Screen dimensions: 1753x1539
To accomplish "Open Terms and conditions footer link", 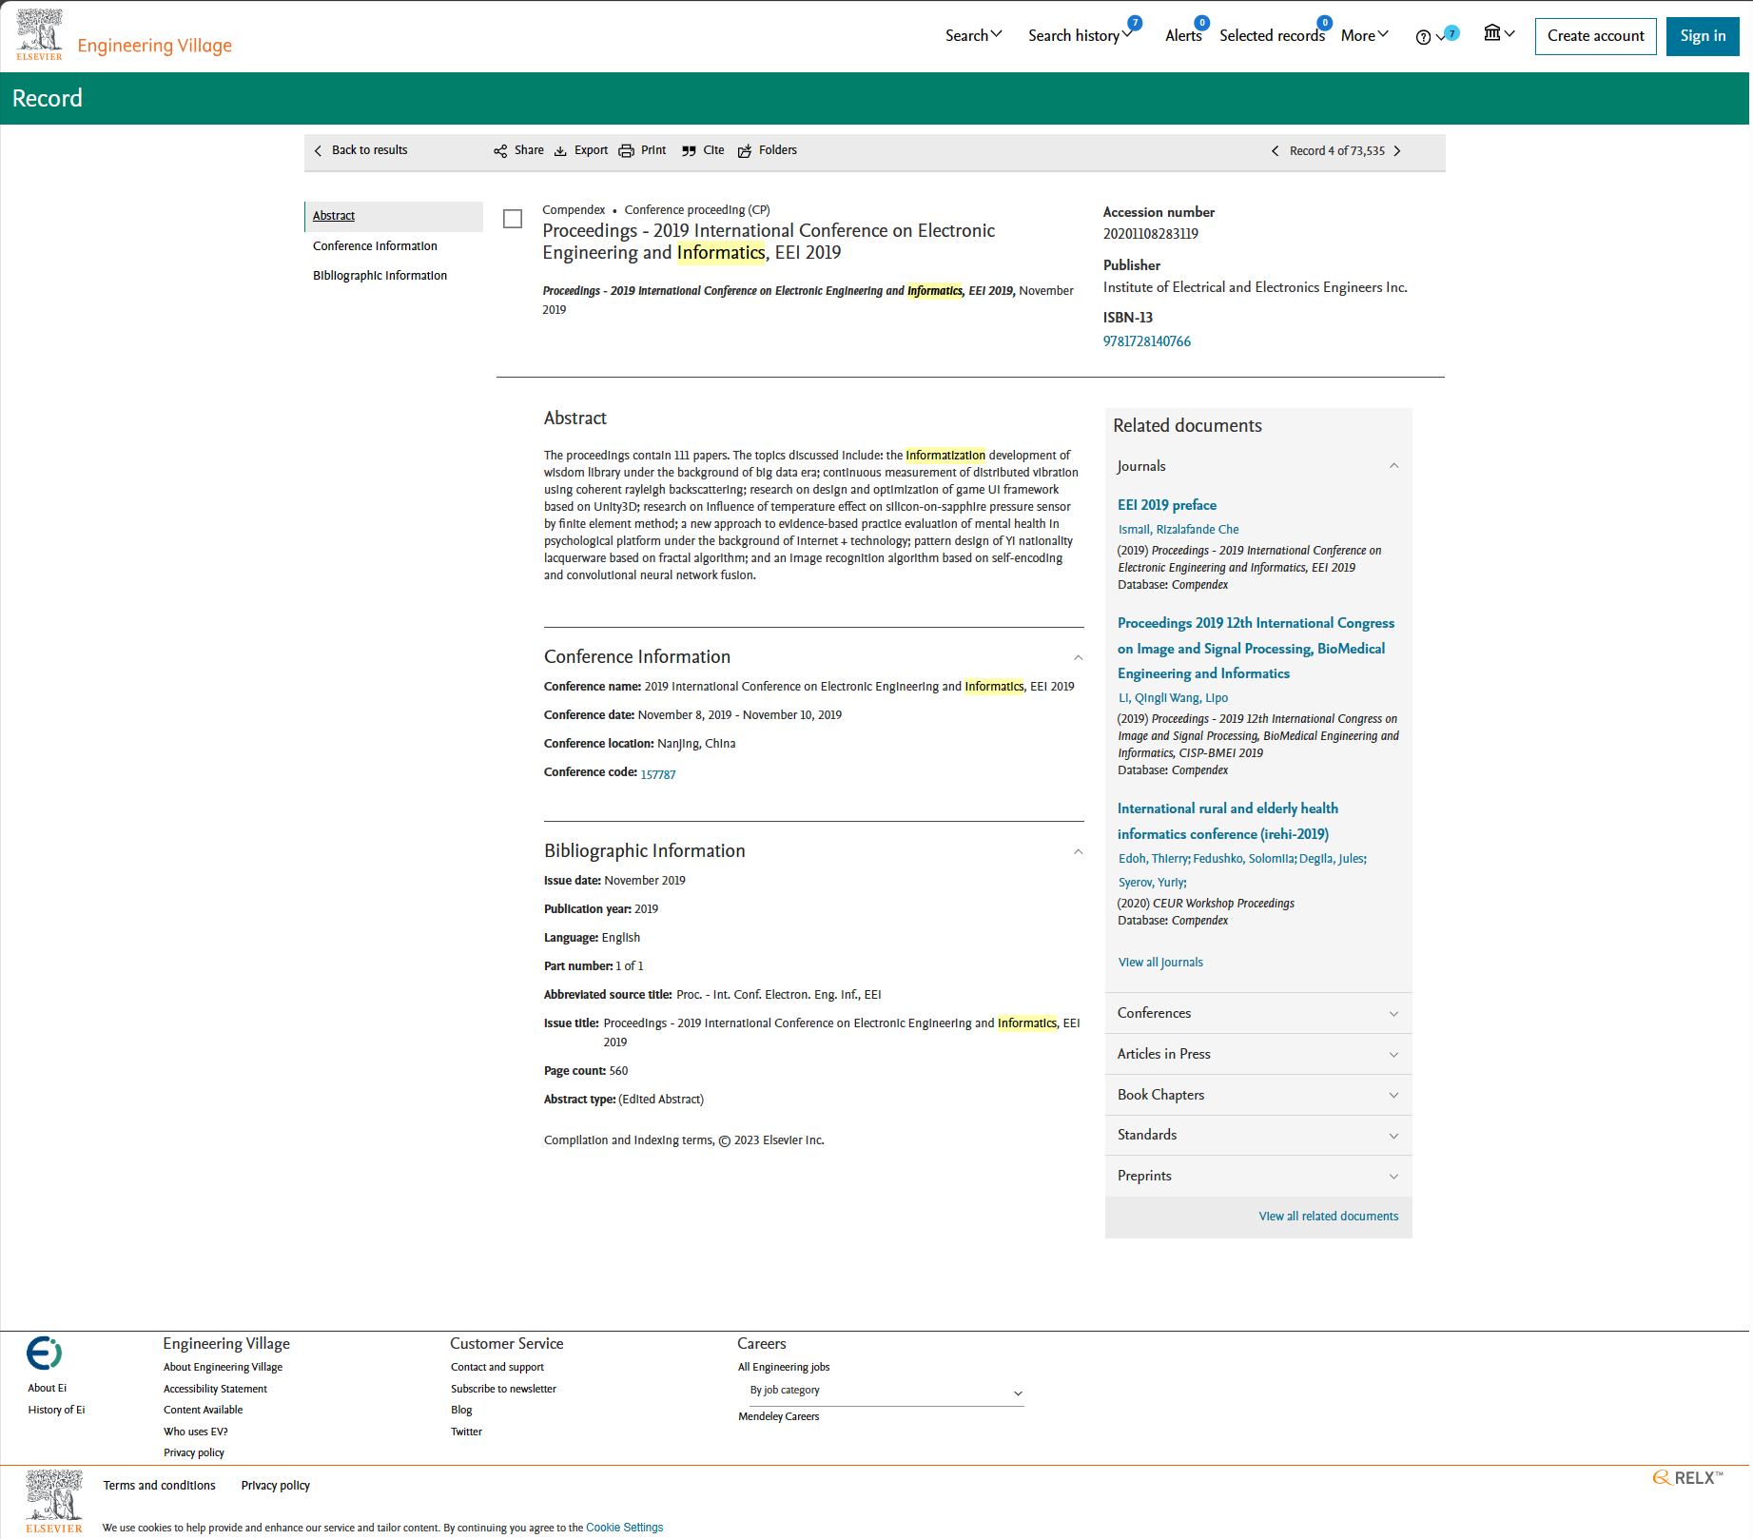I will tap(159, 1486).
